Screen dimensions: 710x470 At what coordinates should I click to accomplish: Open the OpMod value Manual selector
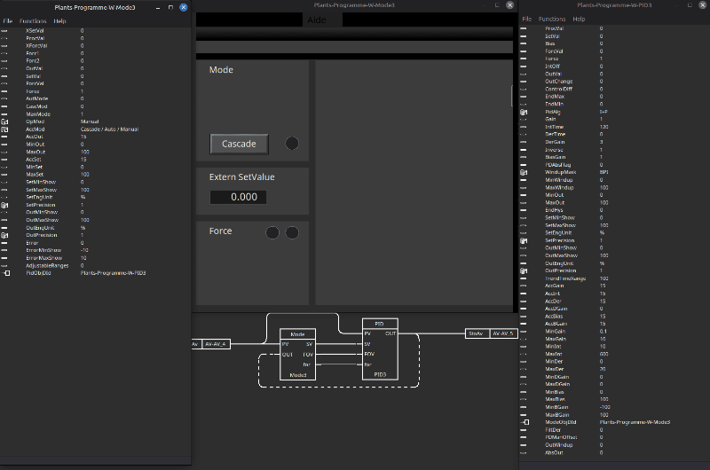90,121
